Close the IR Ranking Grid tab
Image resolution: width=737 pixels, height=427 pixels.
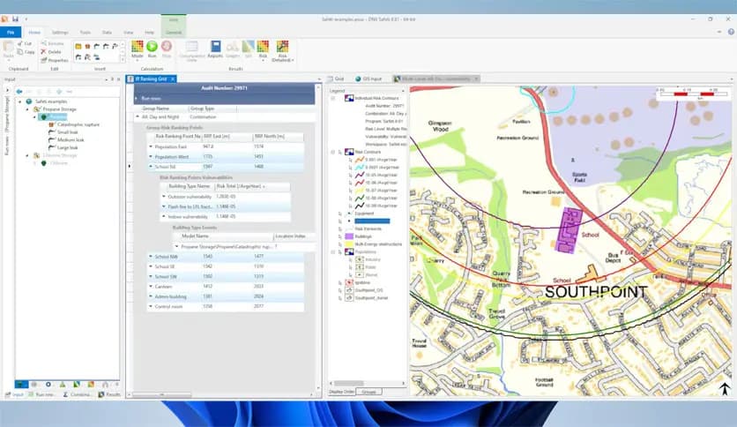coord(173,79)
